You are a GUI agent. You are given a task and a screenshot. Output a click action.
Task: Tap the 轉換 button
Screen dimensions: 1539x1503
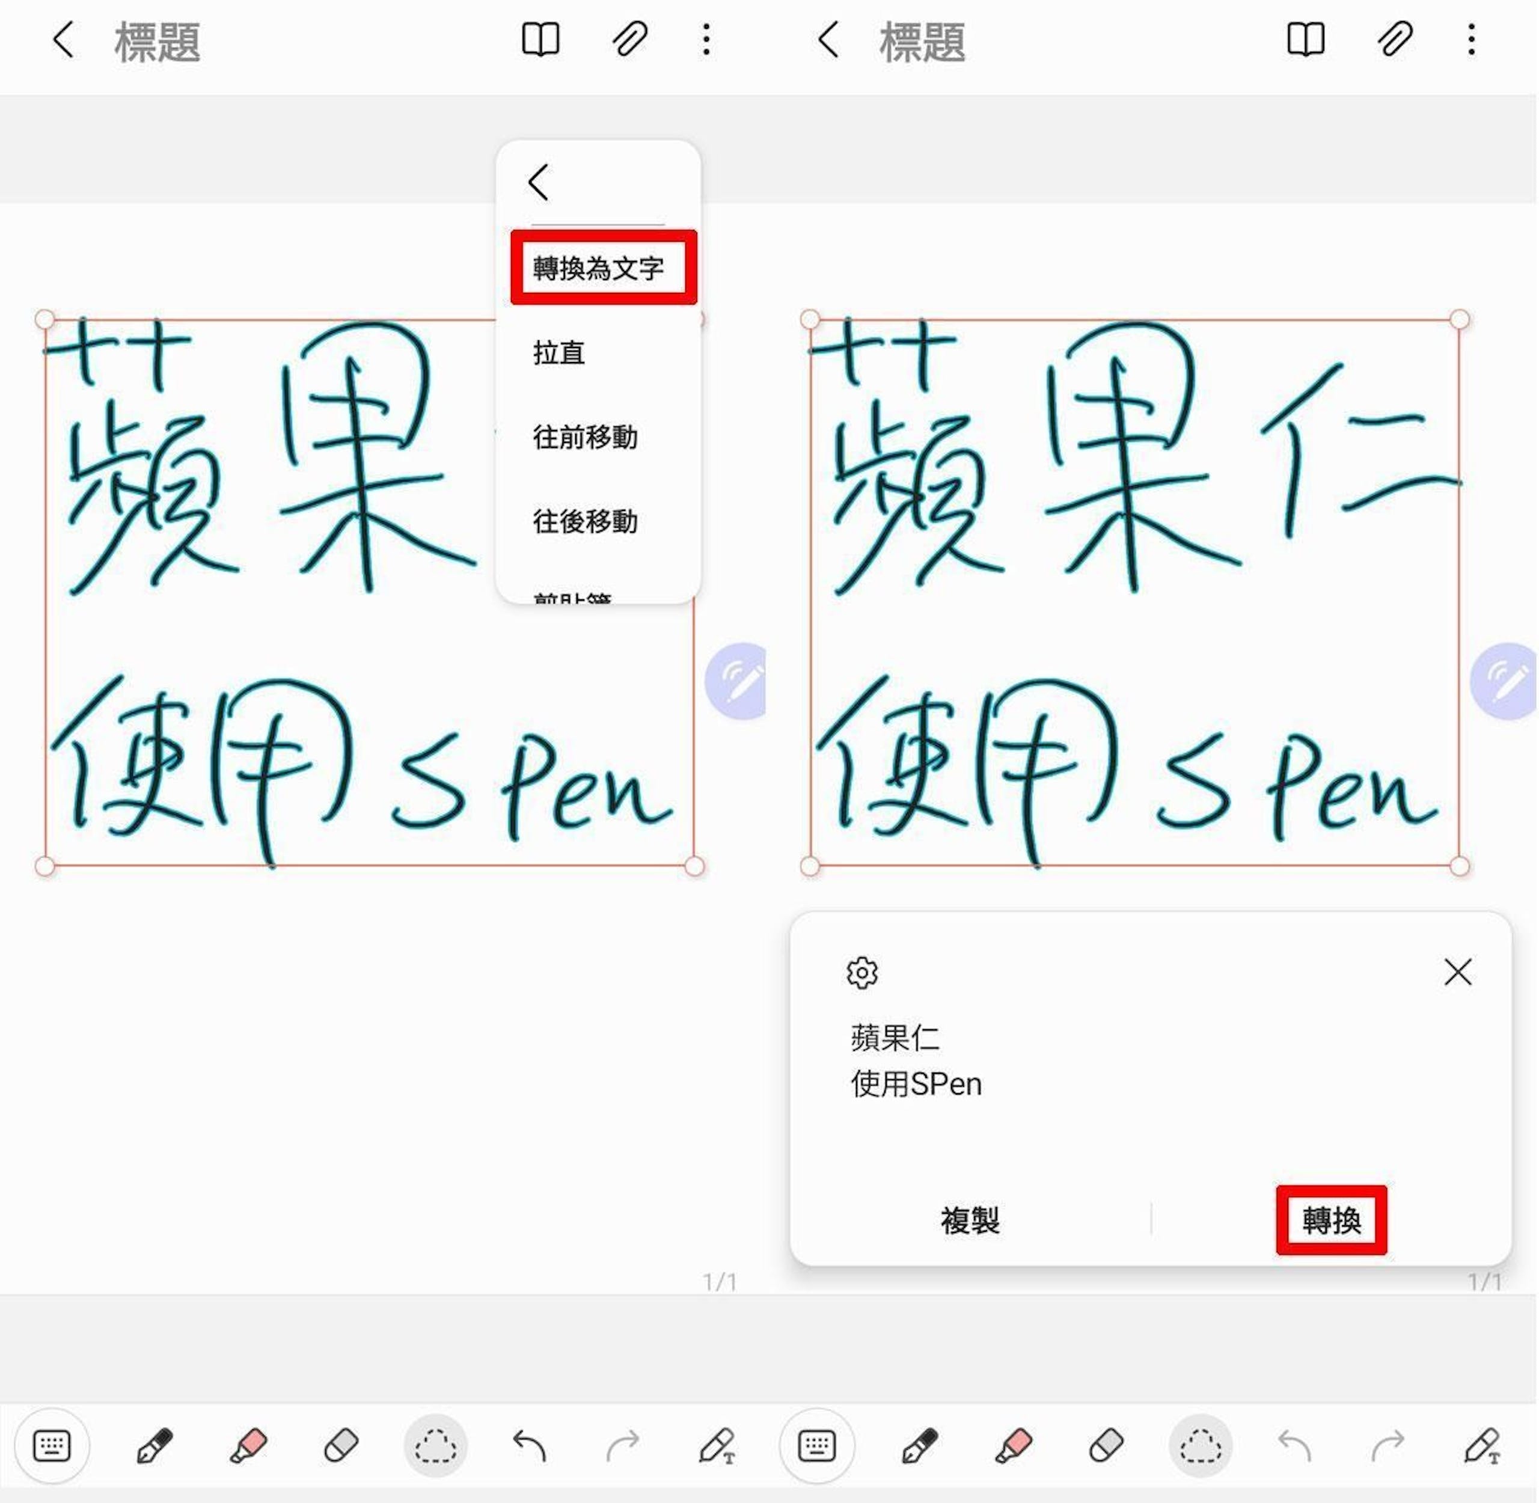pos(1330,1220)
